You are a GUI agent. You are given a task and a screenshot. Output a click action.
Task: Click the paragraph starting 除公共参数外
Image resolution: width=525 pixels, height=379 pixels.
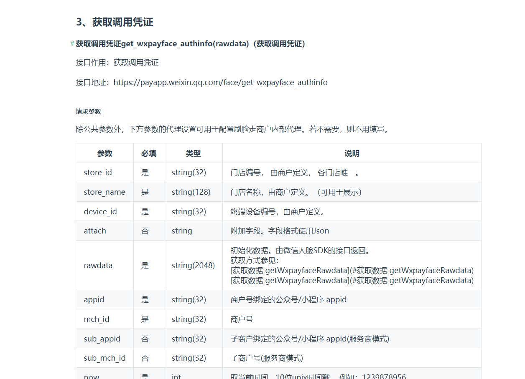[x=233, y=129]
